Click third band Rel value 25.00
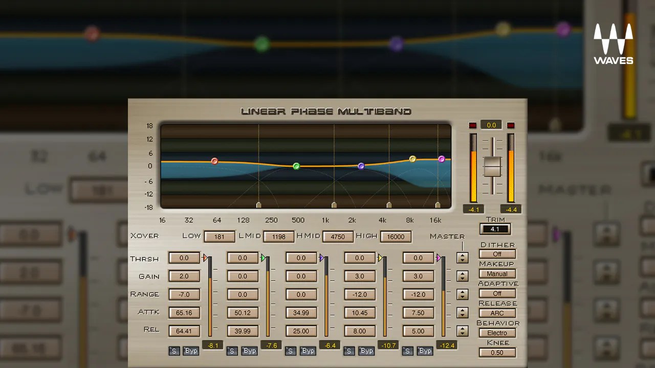The width and height of the screenshot is (655, 368). (300, 331)
